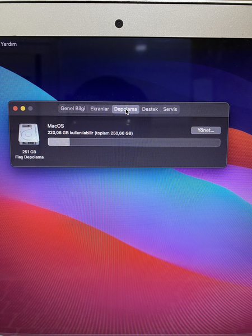Image resolution: width=252 pixels, height=336 pixels.
Task: Click the hard drive disk icon
Action: pos(29,134)
